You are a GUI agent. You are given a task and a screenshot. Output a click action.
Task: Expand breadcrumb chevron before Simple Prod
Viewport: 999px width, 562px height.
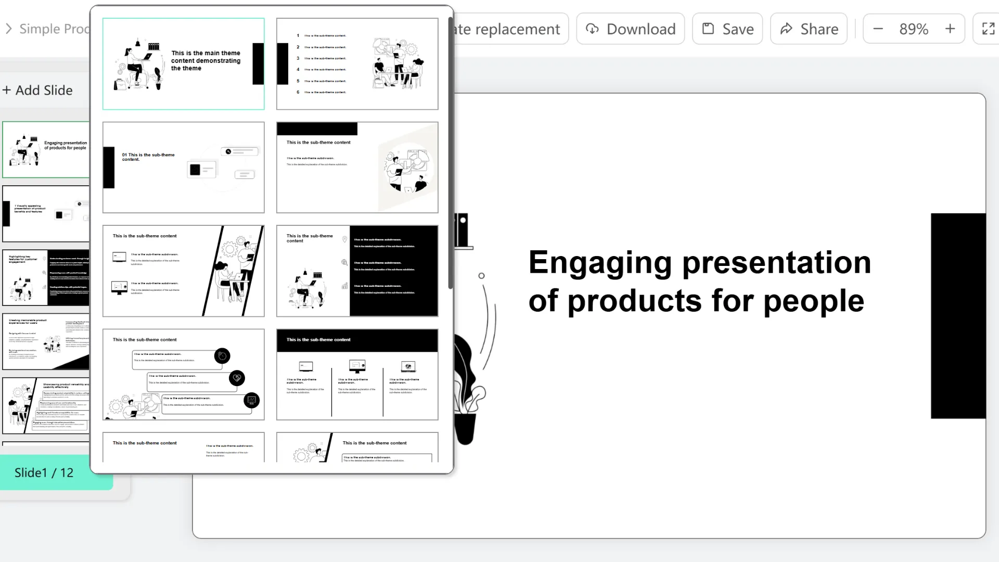(8, 29)
